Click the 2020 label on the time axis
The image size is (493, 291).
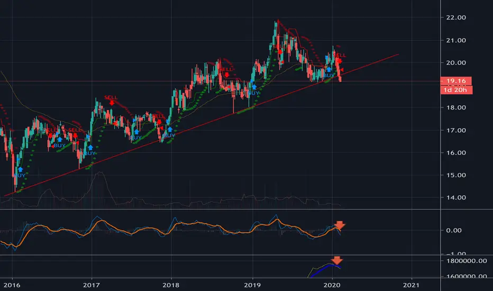click(x=332, y=285)
